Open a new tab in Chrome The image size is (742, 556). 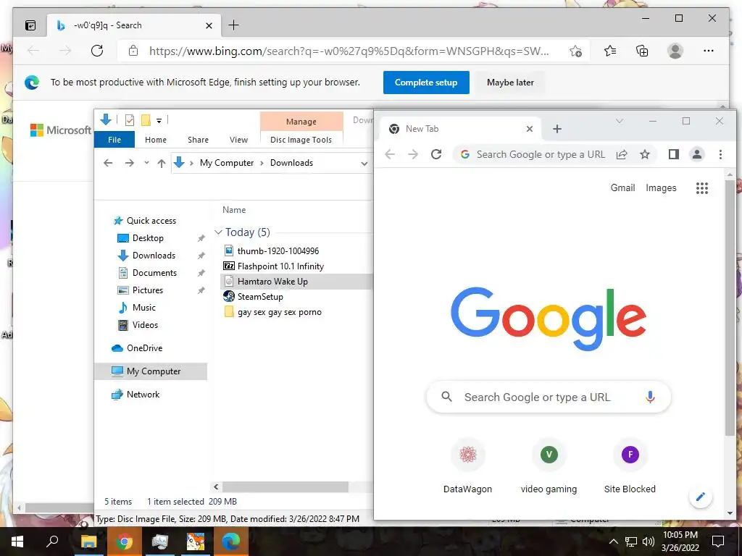tap(557, 129)
